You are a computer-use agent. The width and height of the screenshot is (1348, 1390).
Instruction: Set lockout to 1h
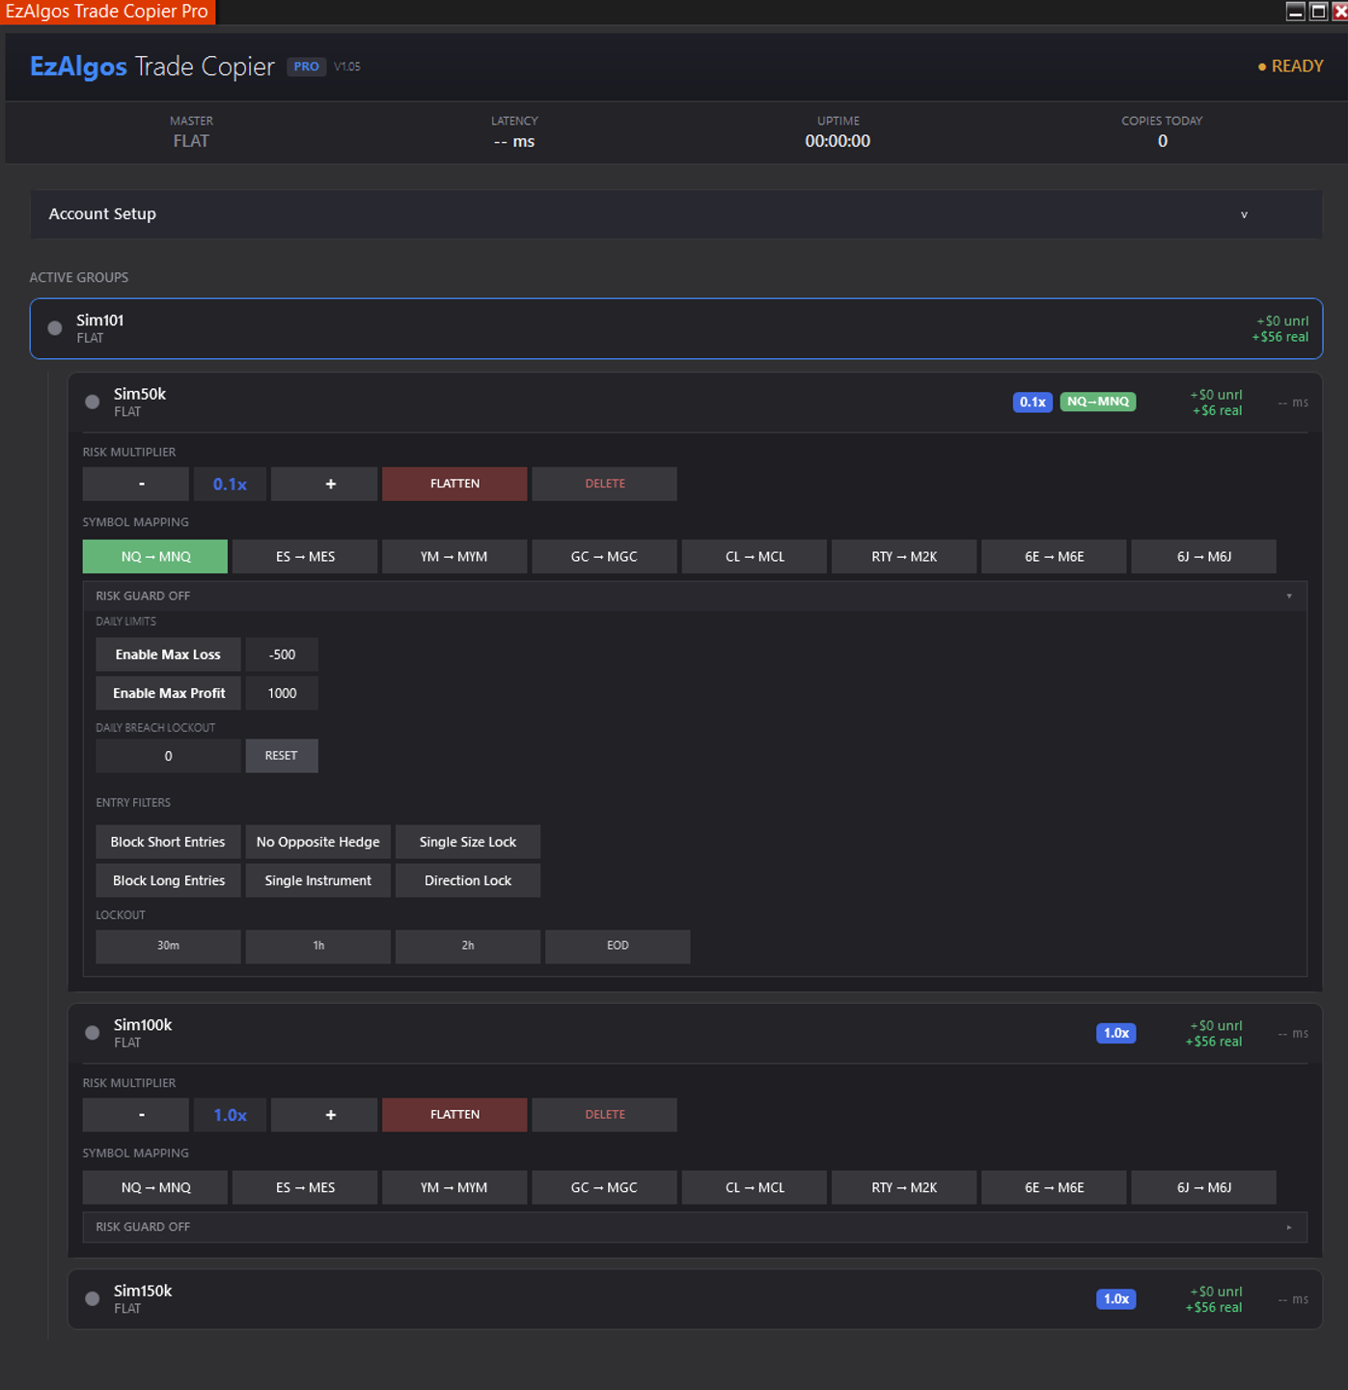pos(318,946)
